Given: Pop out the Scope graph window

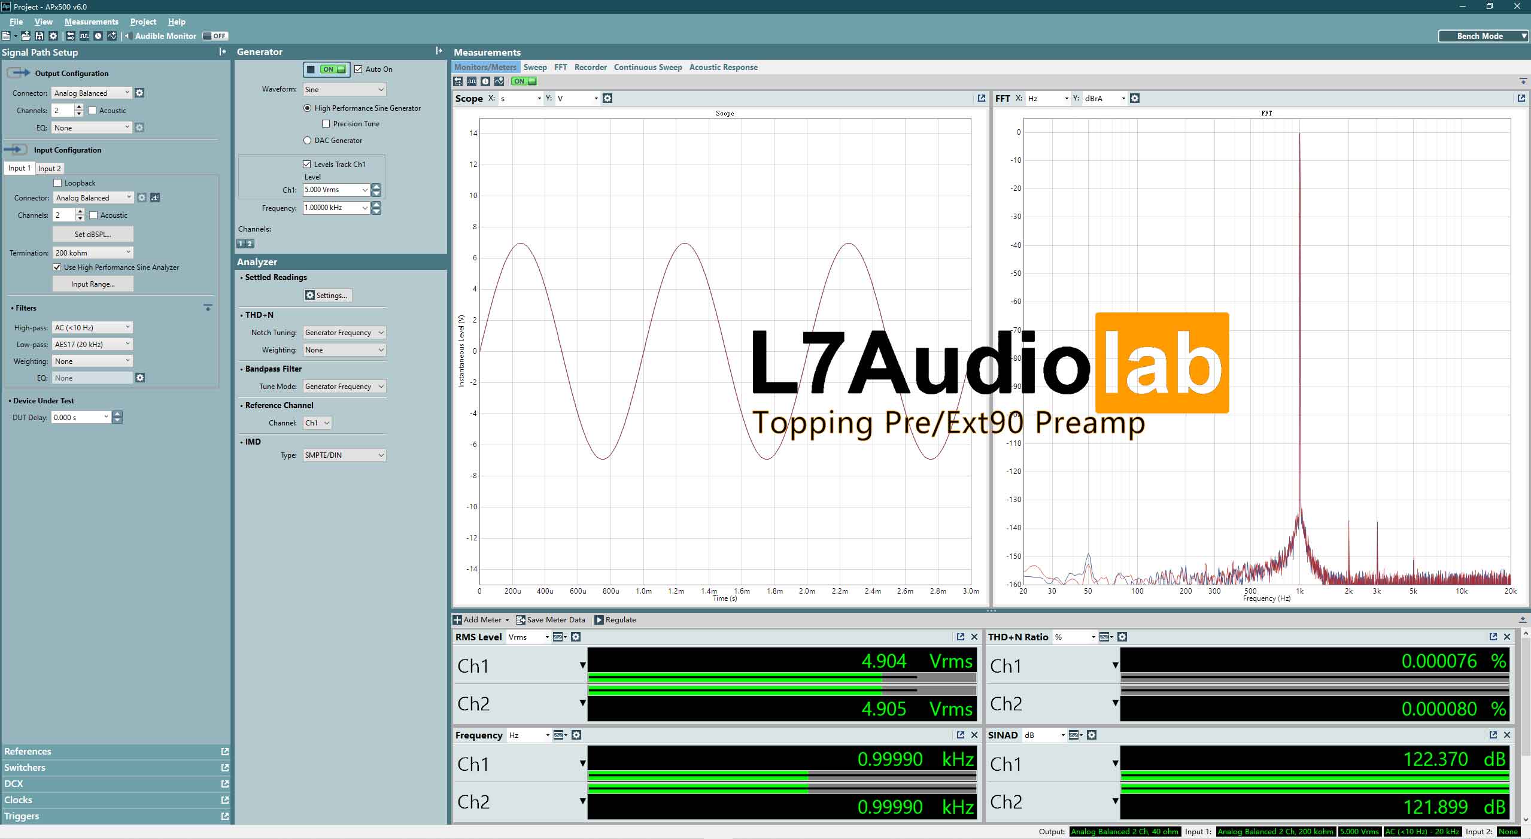Looking at the screenshot, I should 981,98.
